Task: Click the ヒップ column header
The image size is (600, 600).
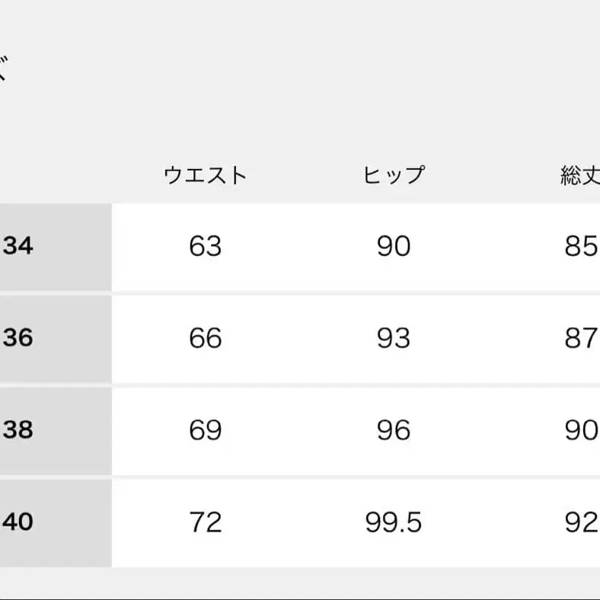Action: click(394, 176)
